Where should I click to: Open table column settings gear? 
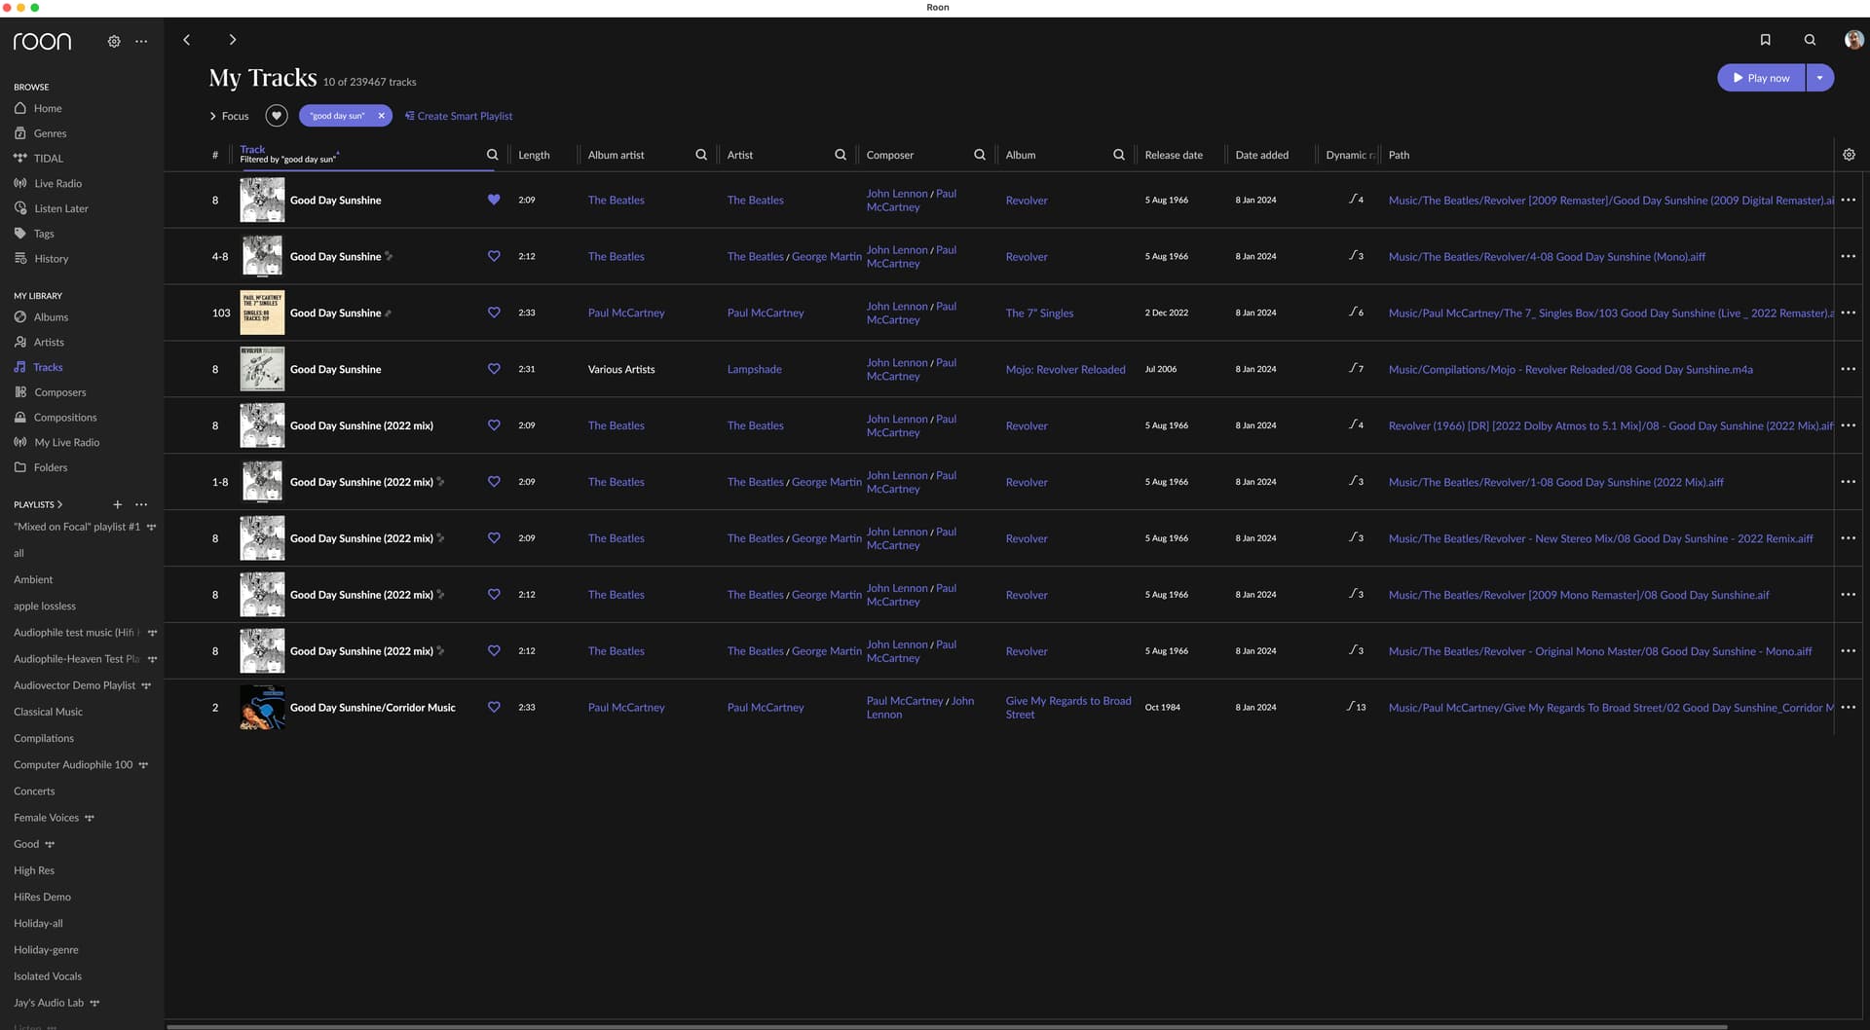[1849, 155]
